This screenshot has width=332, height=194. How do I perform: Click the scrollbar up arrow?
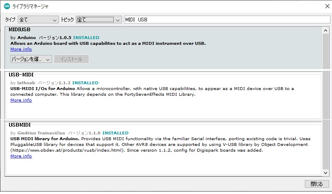coord(326,31)
